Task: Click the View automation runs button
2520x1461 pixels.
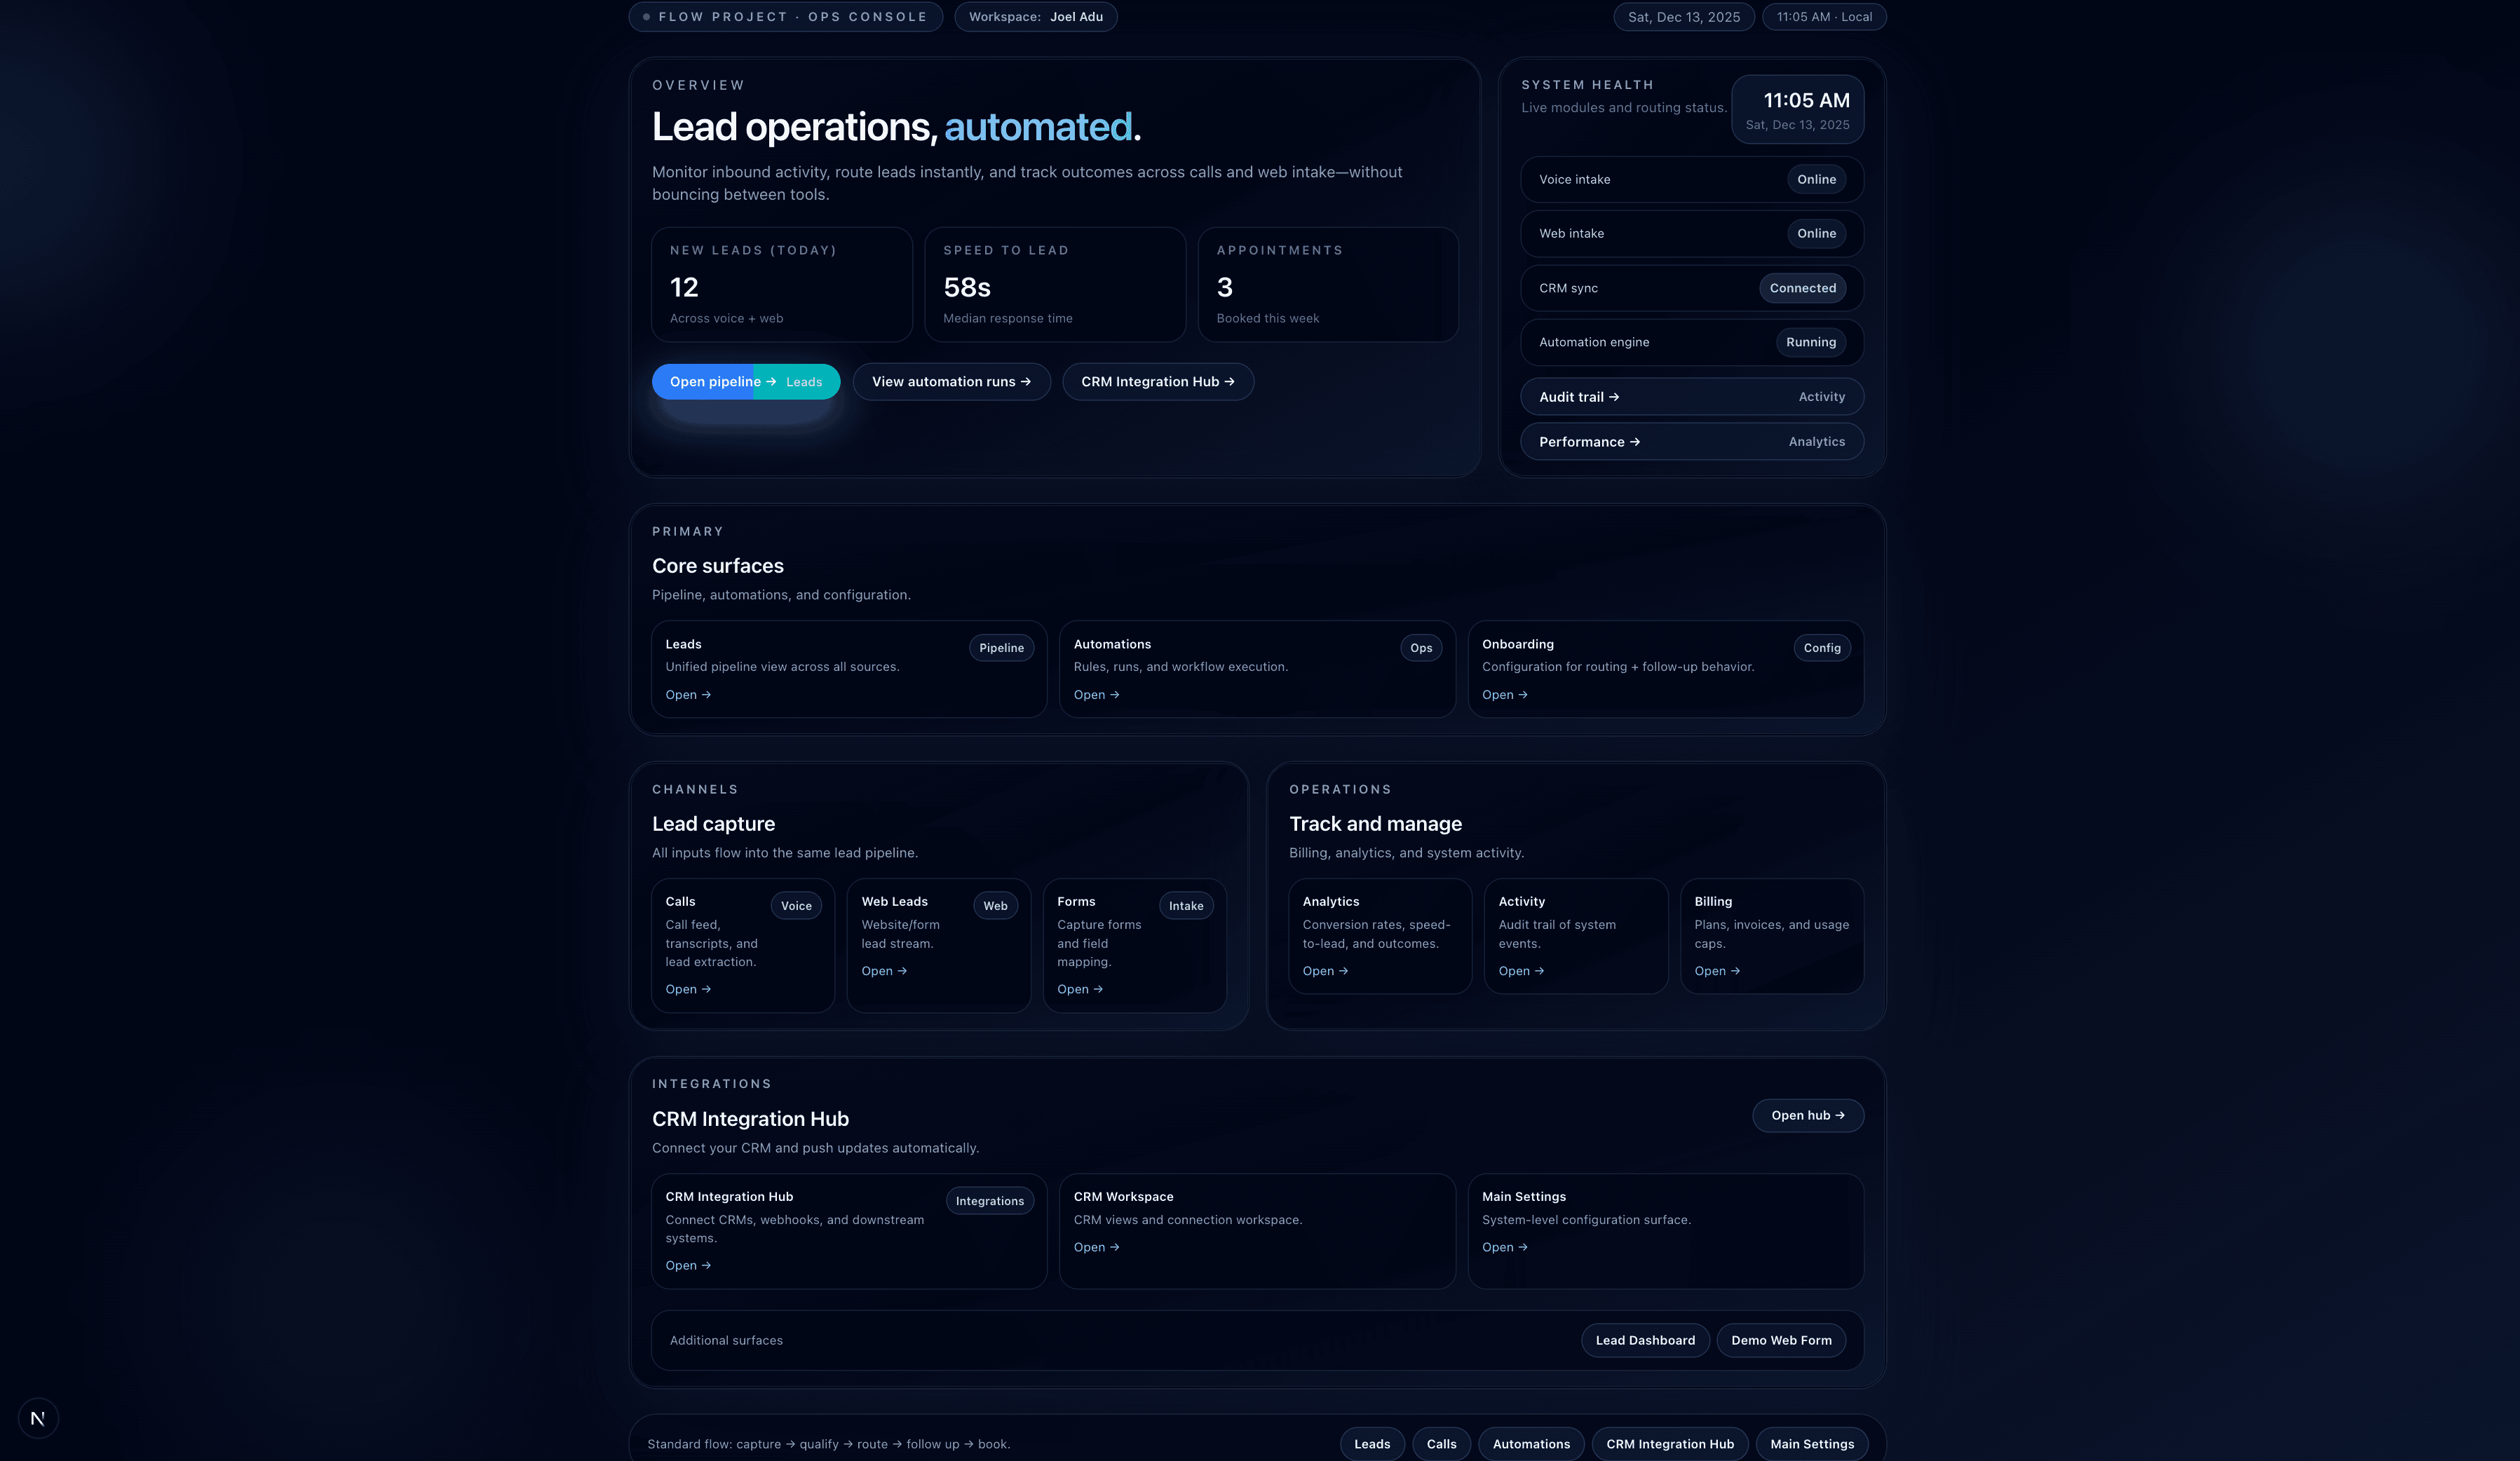Action: tap(951, 381)
